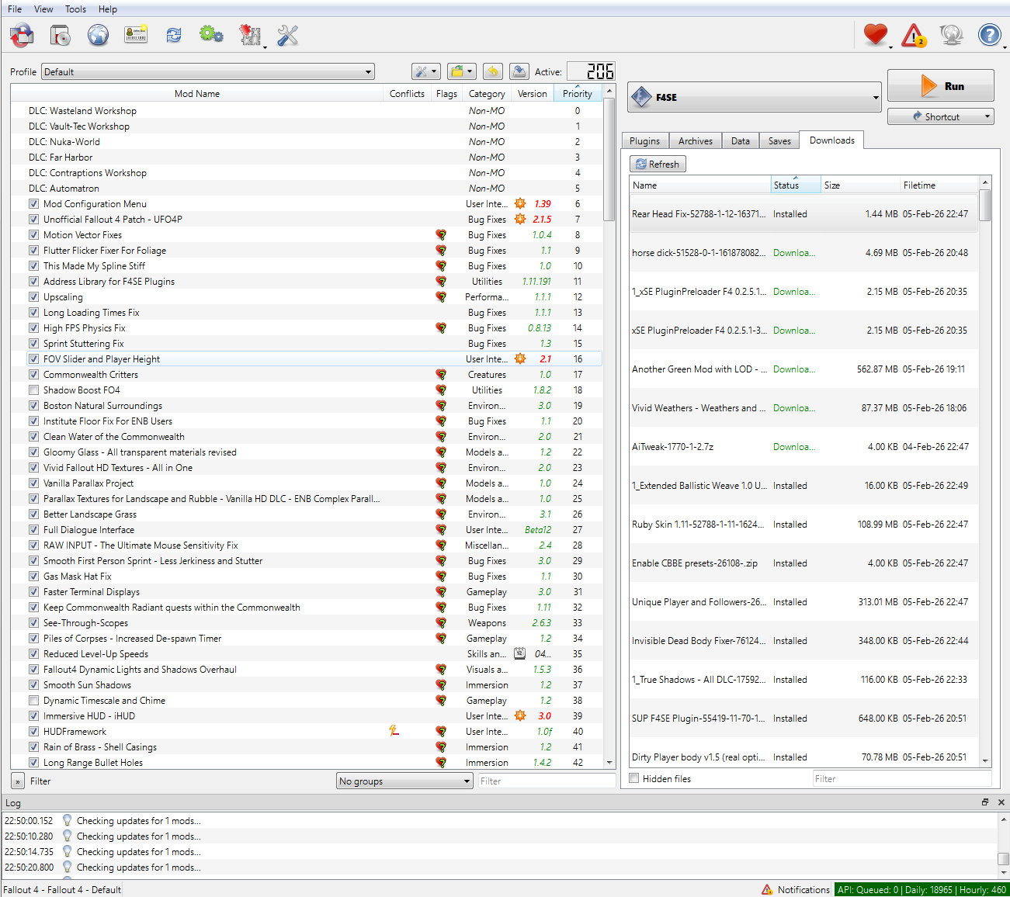1010x897 pixels.
Task: Sort downloads by the Size column header
Action: pyautogui.click(x=860, y=185)
